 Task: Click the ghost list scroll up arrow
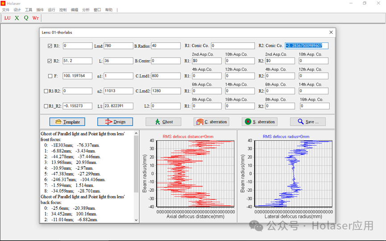pyautogui.click(x=136, y=133)
